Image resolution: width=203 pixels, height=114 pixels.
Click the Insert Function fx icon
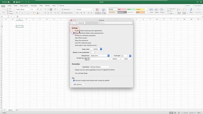[x=17, y=16]
